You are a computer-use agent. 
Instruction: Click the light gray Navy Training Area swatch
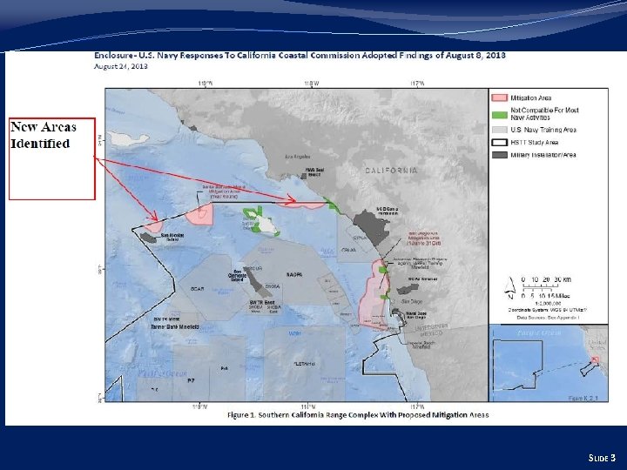pyautogui.click(x=500, y=130)
